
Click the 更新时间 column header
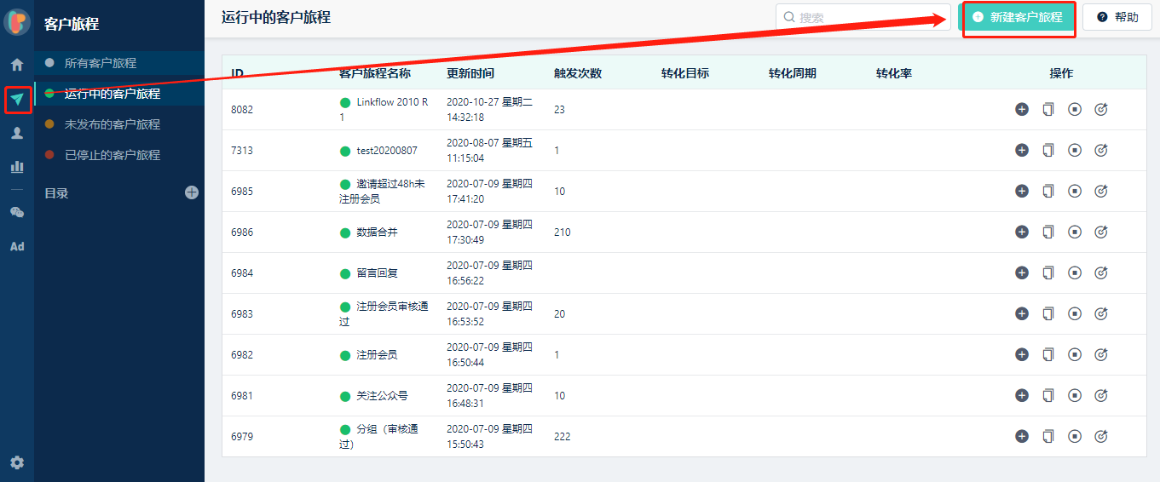pos(470,73)
